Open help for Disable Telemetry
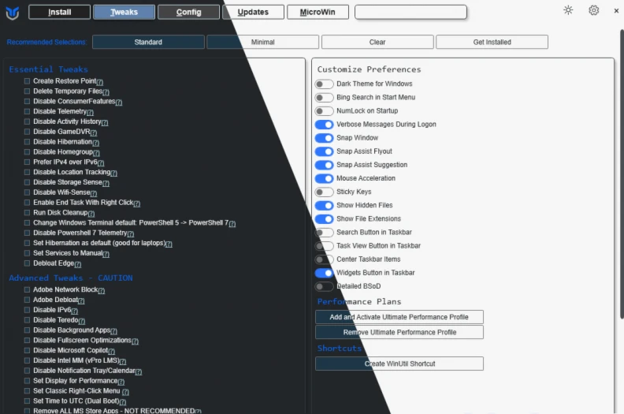 pos(91,112)
